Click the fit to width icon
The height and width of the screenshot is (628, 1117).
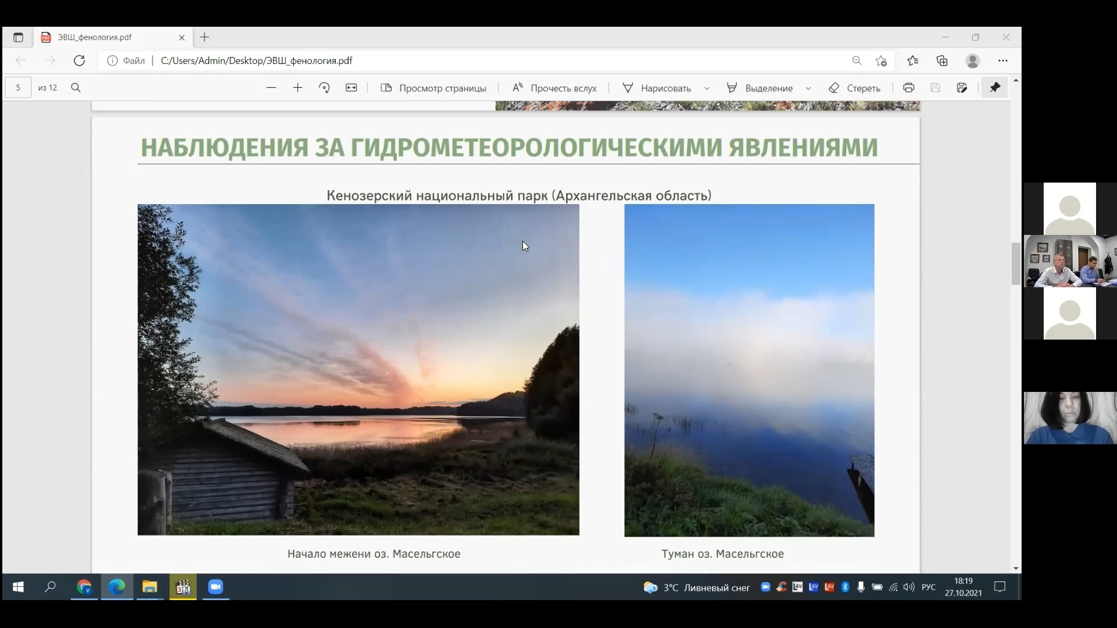(x=351, y=88)
